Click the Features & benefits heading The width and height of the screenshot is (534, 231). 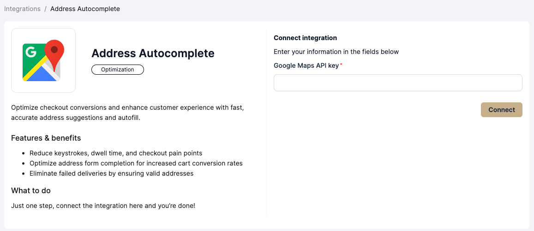46,138
